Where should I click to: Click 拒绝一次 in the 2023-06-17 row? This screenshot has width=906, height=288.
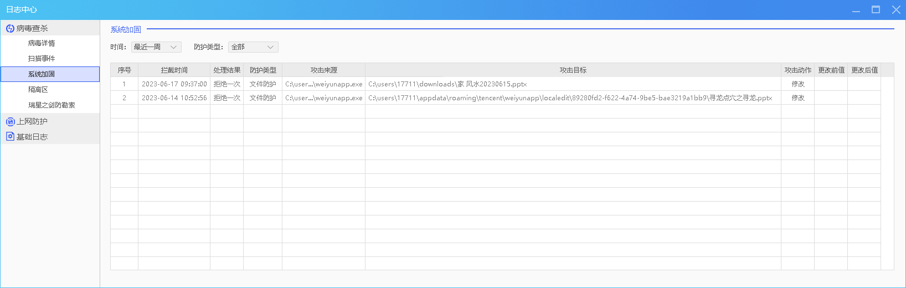click(x=227, y=84)
